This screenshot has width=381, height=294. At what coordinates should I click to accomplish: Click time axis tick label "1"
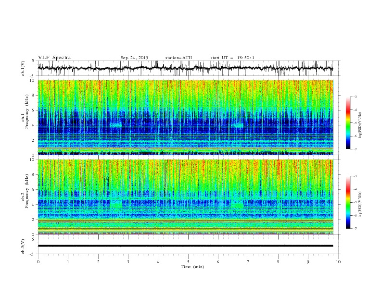[68, 262]
